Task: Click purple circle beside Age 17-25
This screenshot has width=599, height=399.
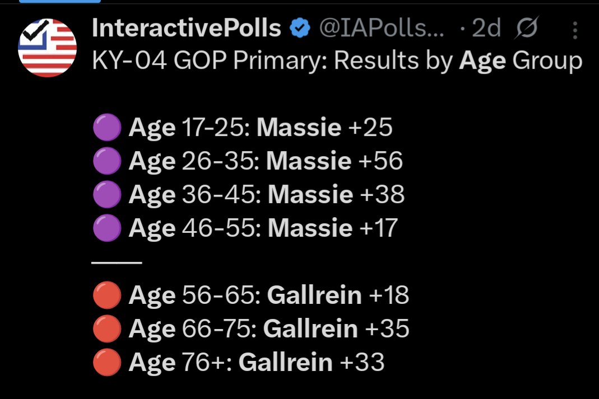Action: (x=108, y=127)
